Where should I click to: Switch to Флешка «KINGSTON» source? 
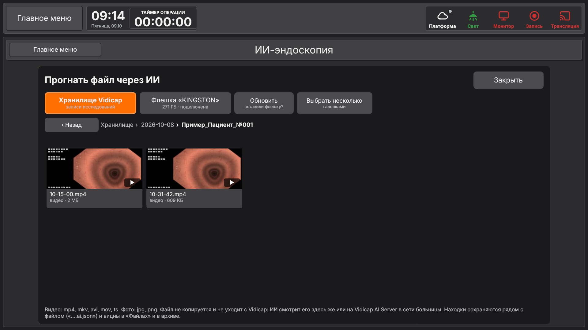click(x=185, y=103)
